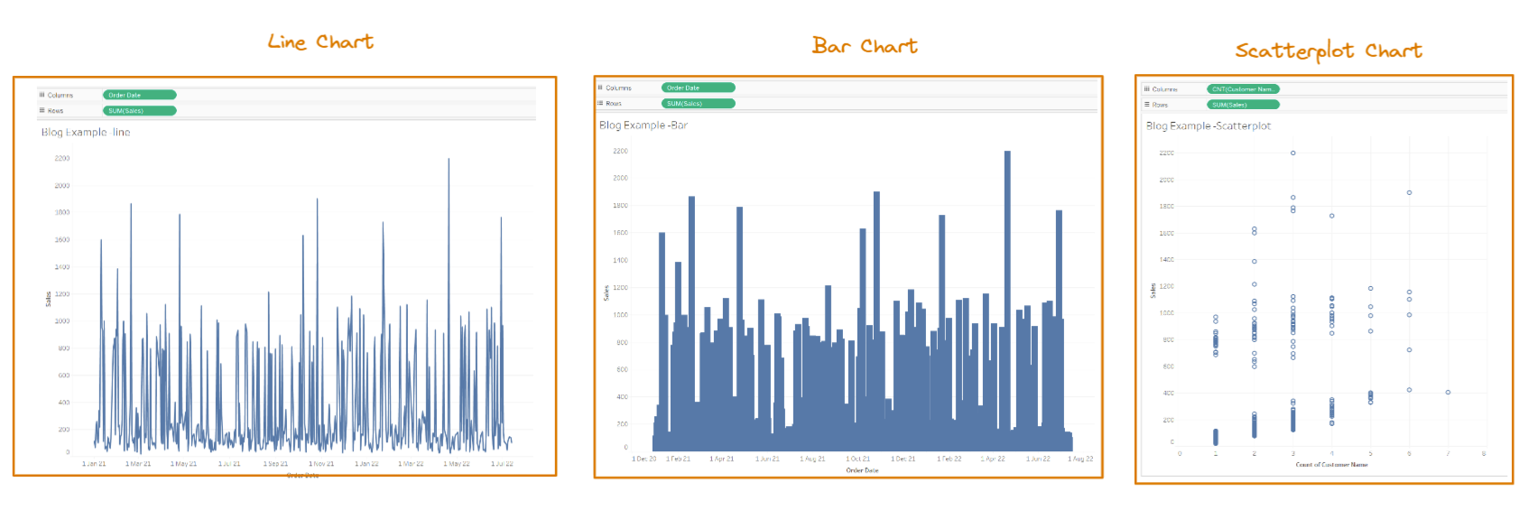Screen dimensions: 1528x510
Task: Click Order Date pill in the bar chart
Action: pyautogui.click(x=699, y=88)
